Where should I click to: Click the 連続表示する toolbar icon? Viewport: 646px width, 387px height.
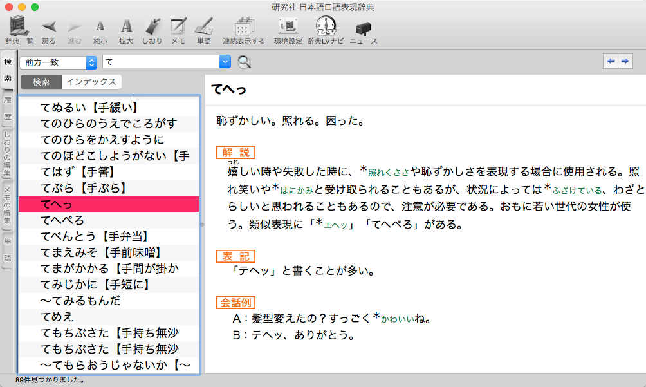coord(244,26)
